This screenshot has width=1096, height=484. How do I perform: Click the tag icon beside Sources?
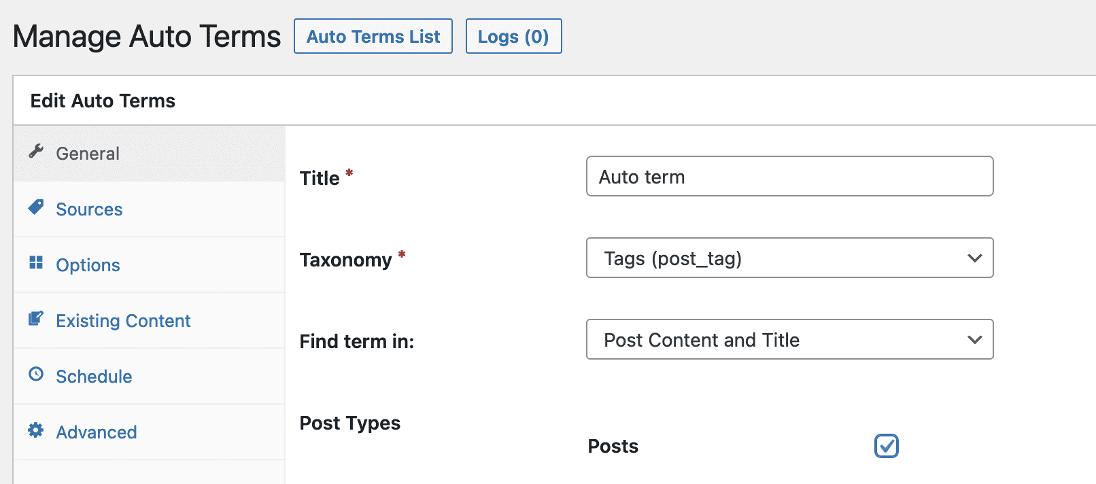click(x=36, y=207)
